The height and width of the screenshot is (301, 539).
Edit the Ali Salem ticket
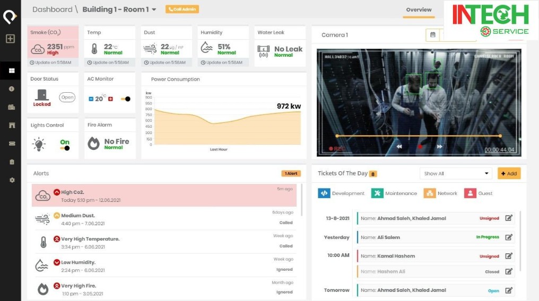point(509,237)
